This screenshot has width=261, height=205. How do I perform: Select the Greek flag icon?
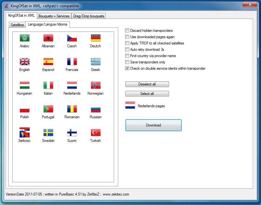pyautogui.click(x=95, y=61)
